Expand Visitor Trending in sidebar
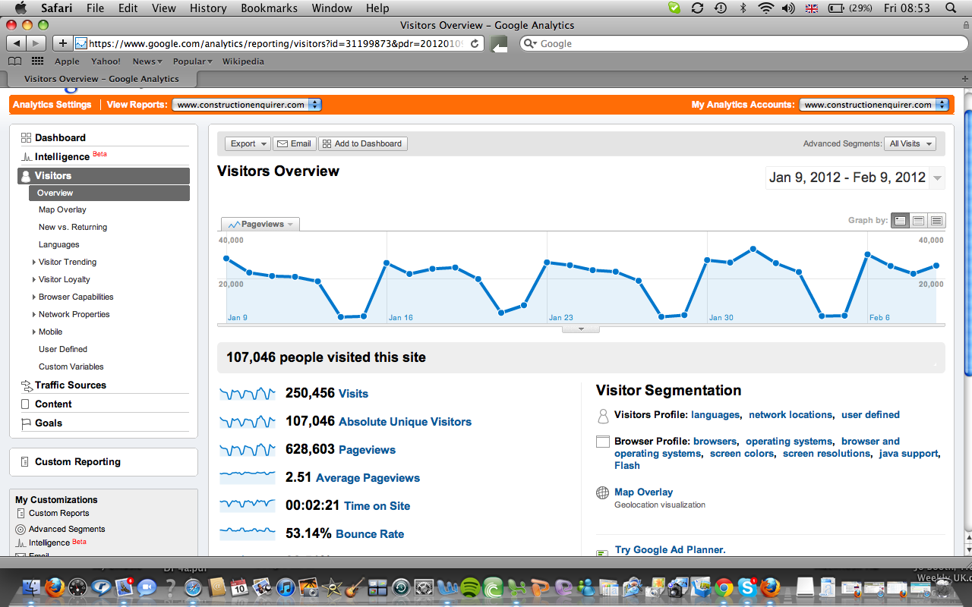The image size is (972, 607). (34, 263)
